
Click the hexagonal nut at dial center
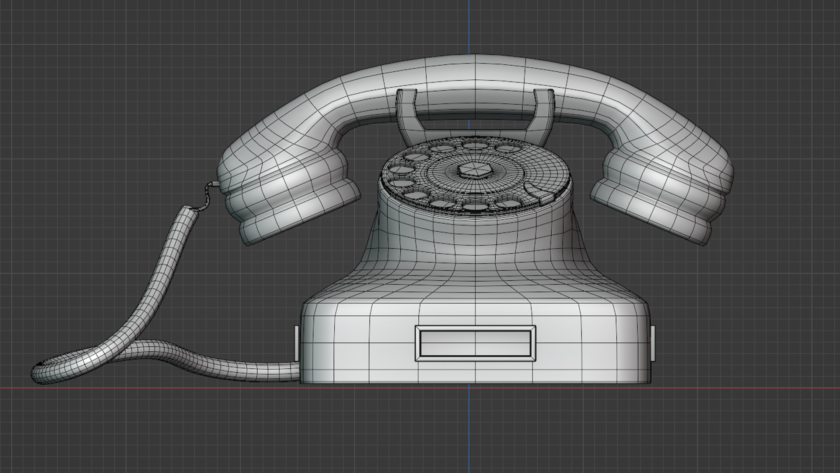click(476, 170)
